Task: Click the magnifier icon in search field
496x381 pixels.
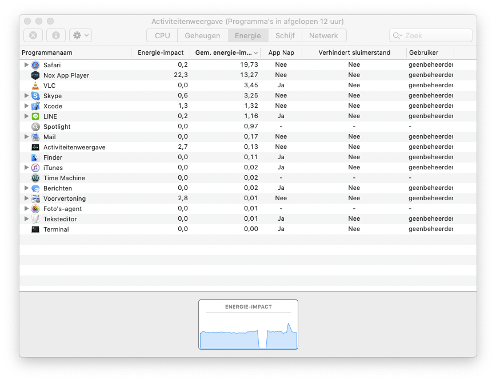Action: [397, 36]
